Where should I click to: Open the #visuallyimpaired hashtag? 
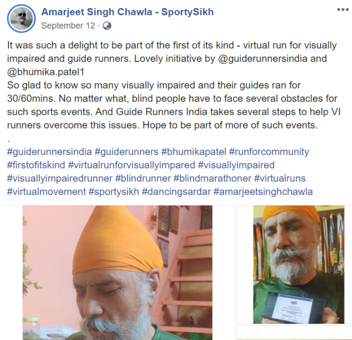point(236,165)
